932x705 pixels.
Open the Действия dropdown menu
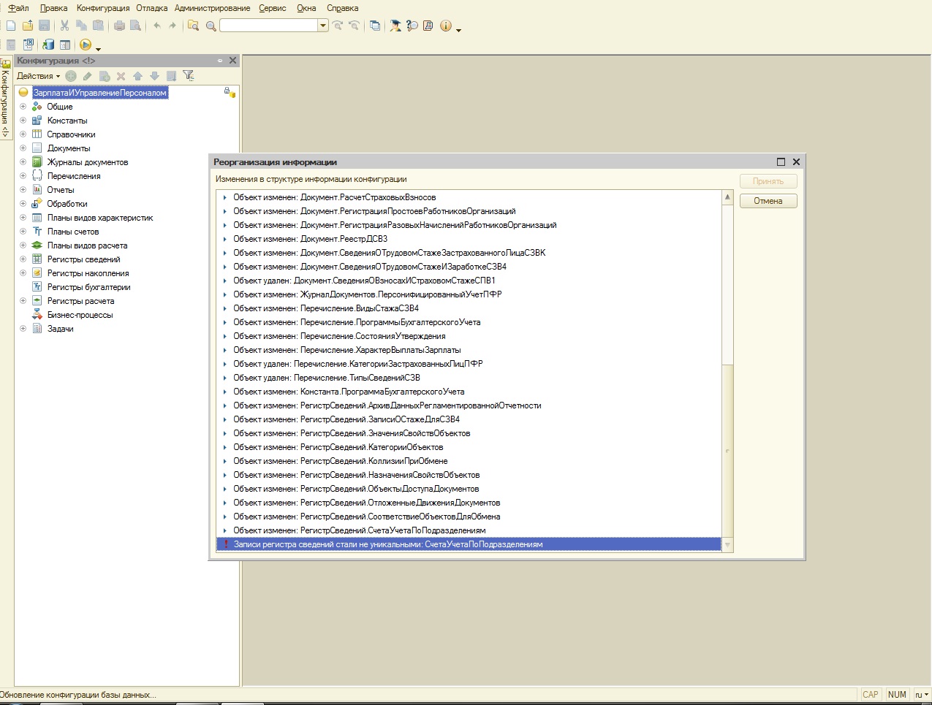tap(38, 76)
